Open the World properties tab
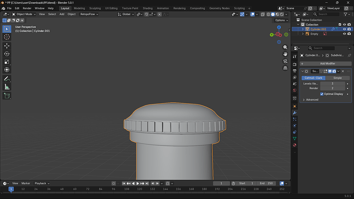Viewport: 354px width, 199px height. [294, 90]
